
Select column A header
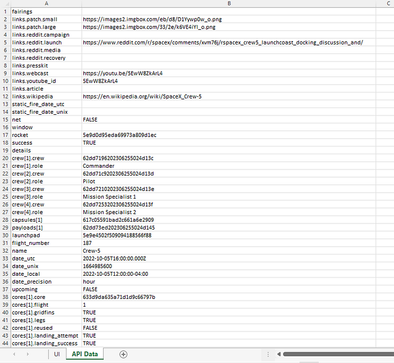47,4
